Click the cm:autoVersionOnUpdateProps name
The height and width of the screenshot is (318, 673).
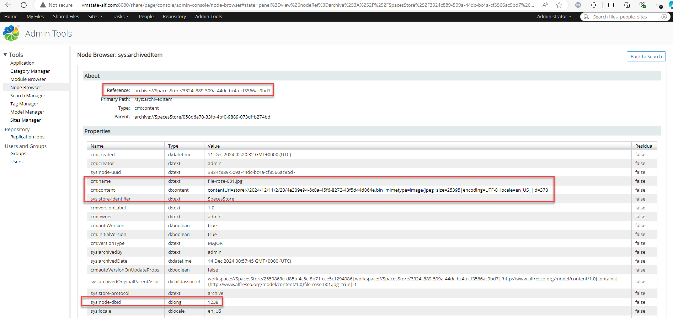tap(125, 270)
